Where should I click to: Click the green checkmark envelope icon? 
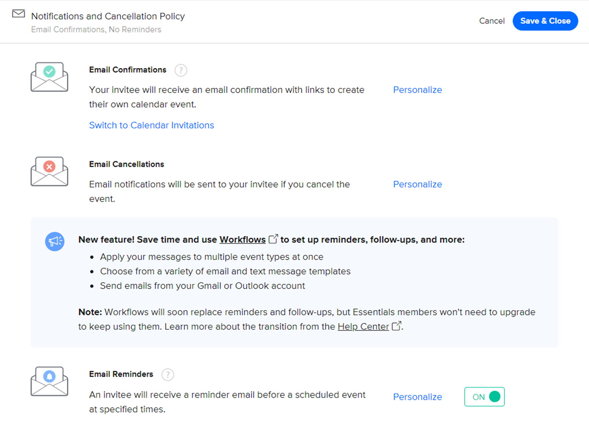pyautogui.click(x=49, y=77)
